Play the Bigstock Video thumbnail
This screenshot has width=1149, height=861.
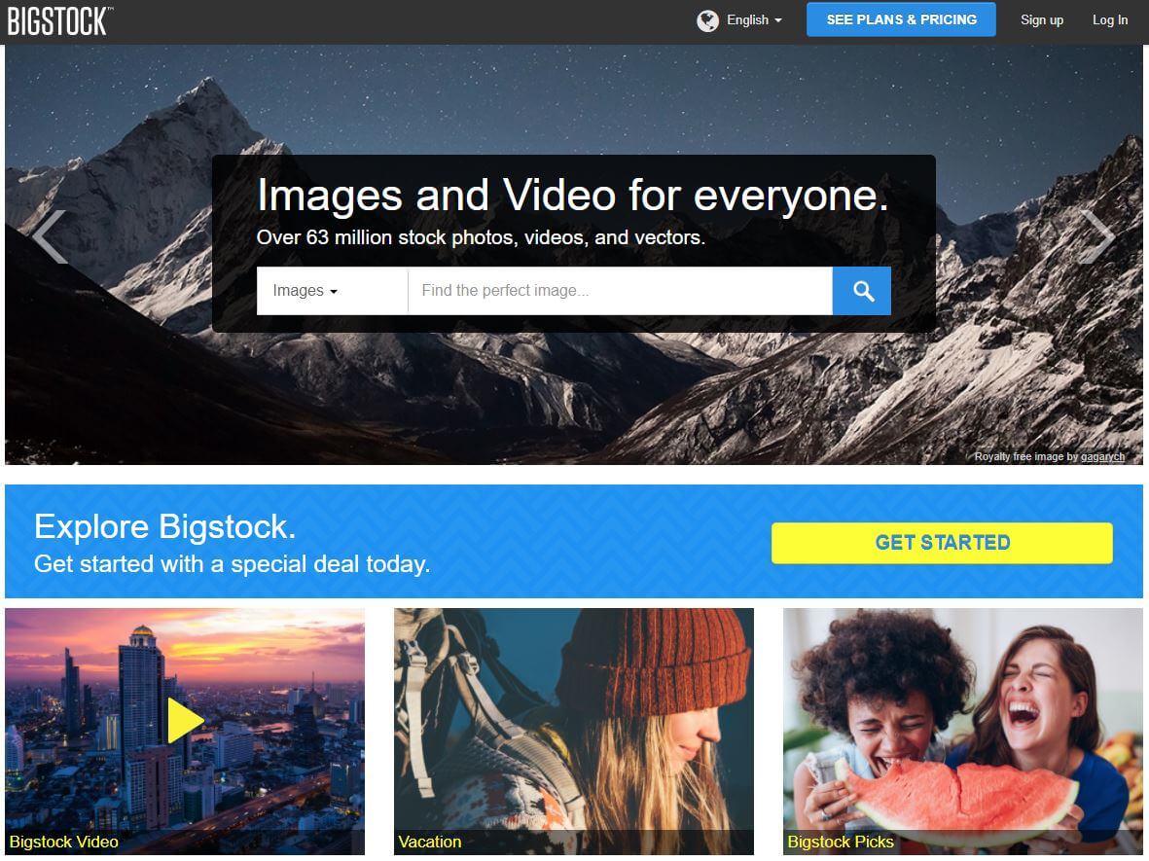coord(185,720)
